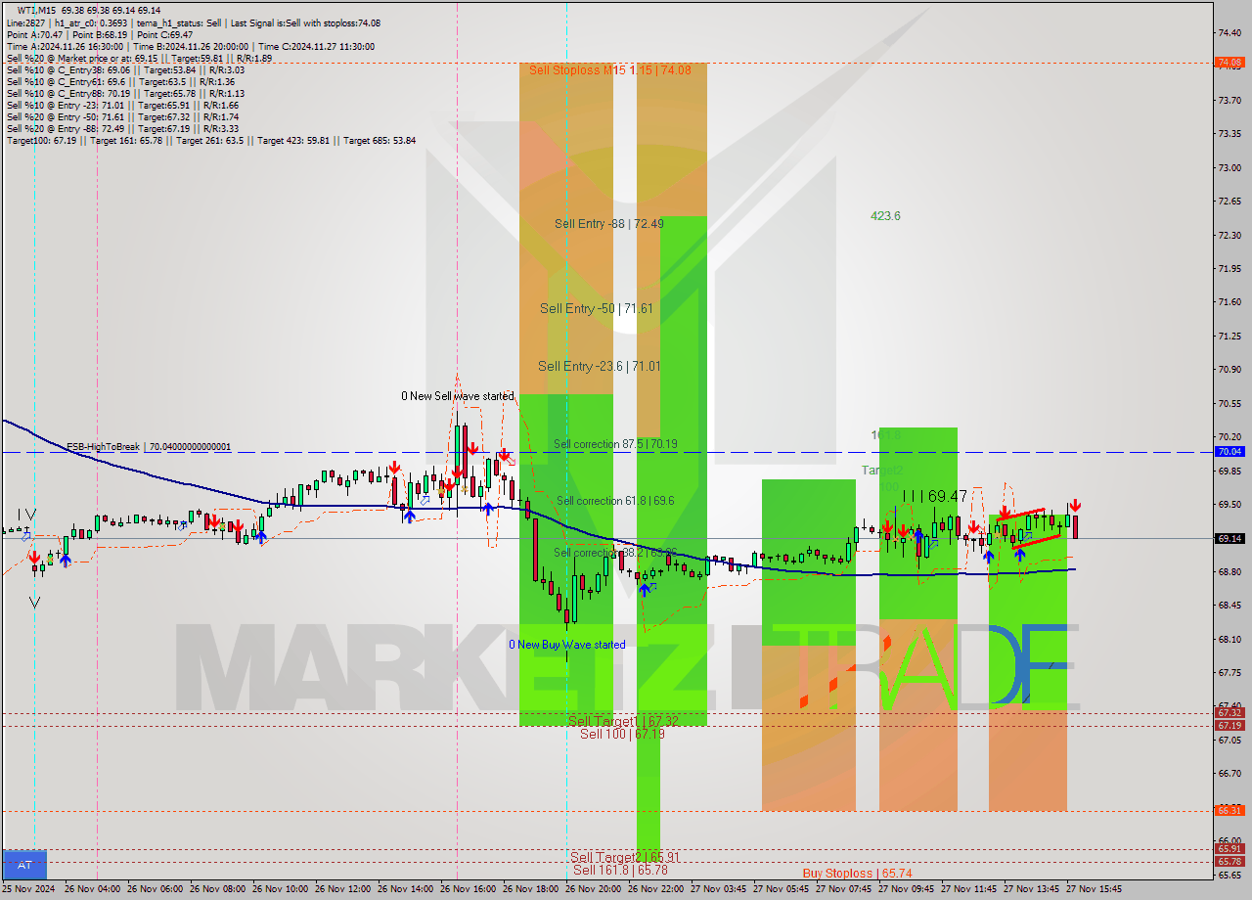The height and width of the screenshot is (900, 1252).
Task: Select the 'Sell 161.8 | 65.78' label
Action: [x=620, y=870]
